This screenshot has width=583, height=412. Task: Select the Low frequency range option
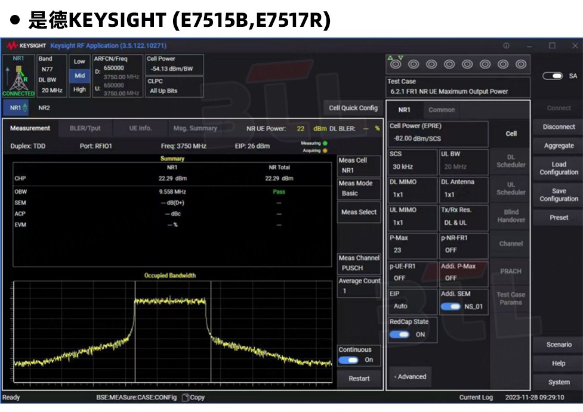click(x=79, y=61)
